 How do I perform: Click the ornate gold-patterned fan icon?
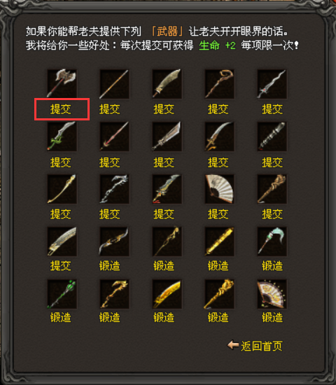pos(272,294)
